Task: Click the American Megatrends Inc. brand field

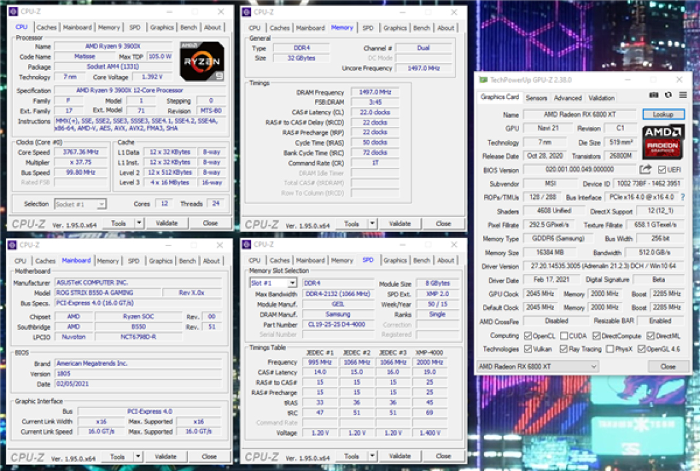Action: point(138,363)
